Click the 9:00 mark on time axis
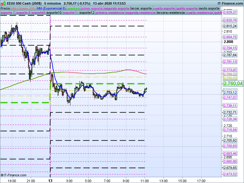244x183 pixels. (126, 181)
